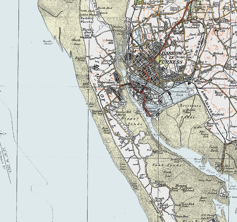Image resolution: width=237 pixels, height=222 pixels.
Task: Select the Biggar village label
Action: [124, 139]
